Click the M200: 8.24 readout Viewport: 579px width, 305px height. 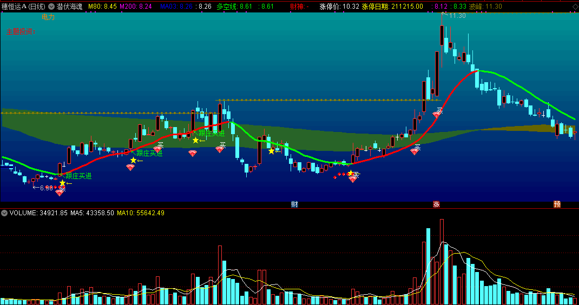pyautogui.click(x=136, y=6)
